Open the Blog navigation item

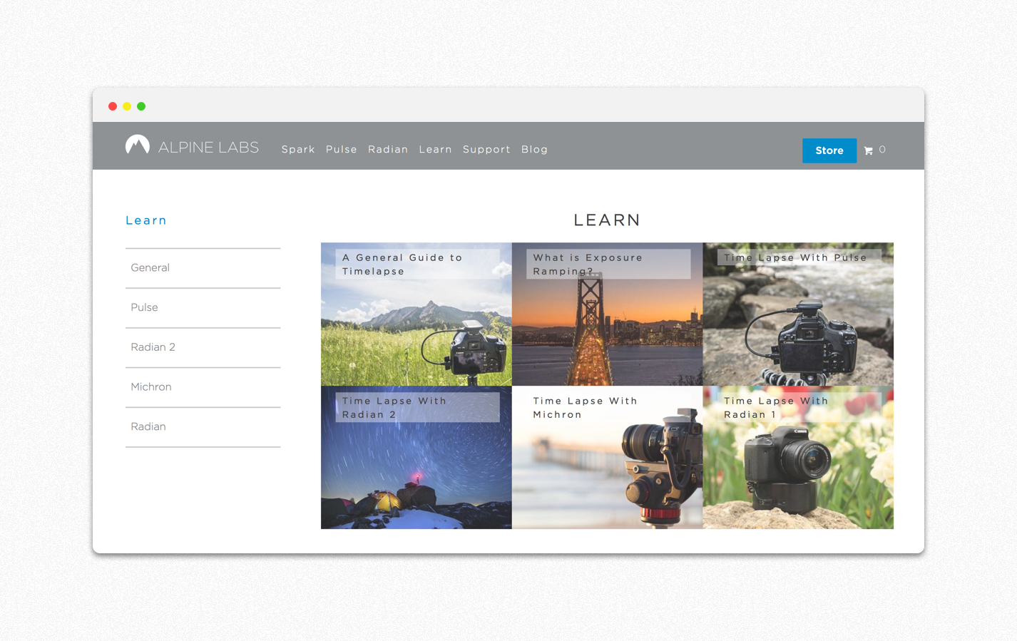point(534,150)
